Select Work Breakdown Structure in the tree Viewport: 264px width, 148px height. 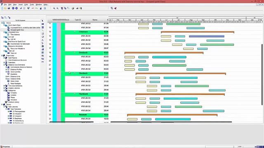(17, 60)
